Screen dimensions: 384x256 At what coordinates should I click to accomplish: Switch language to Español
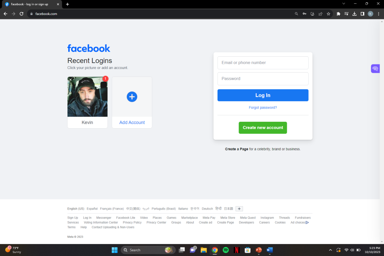[92, 209]
